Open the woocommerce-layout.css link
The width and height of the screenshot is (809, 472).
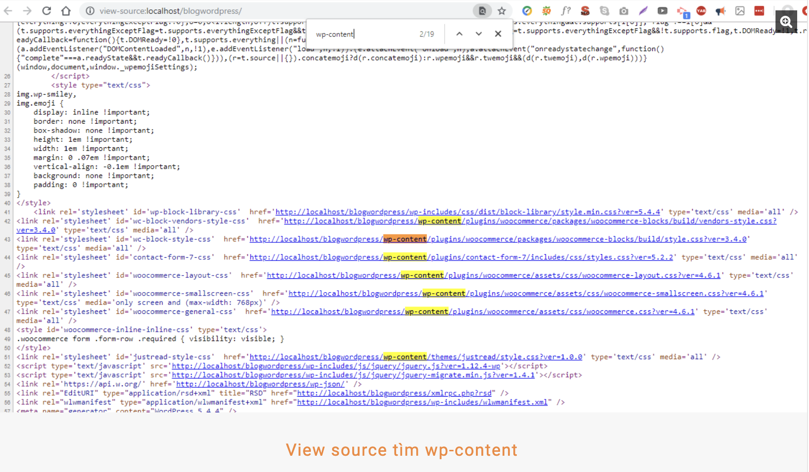tap(494, 275)
